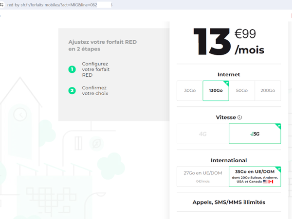The height and width of the screenshot is (219, 292).
Task: Select the 30Go internet option
Action: (190, 91)
